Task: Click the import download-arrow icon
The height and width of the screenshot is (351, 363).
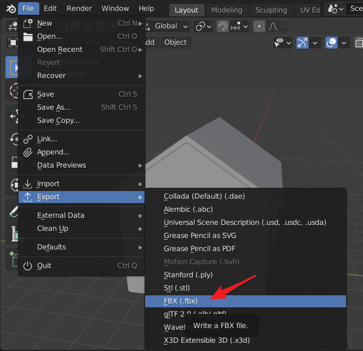Action: coord(27,184)
